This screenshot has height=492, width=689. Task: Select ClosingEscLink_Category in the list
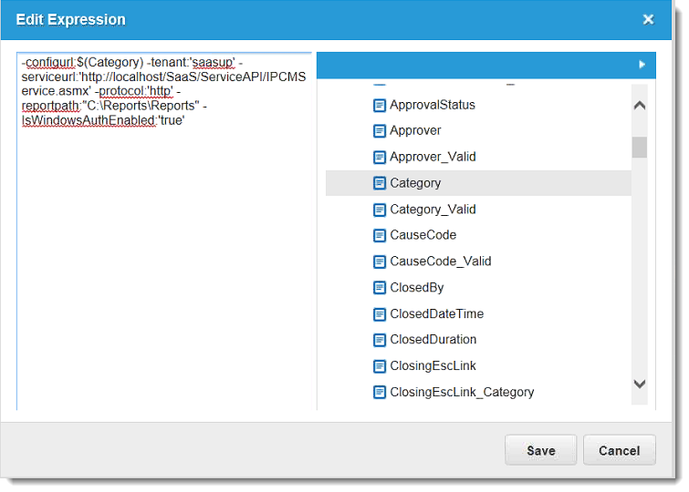[x=461, y=393]
